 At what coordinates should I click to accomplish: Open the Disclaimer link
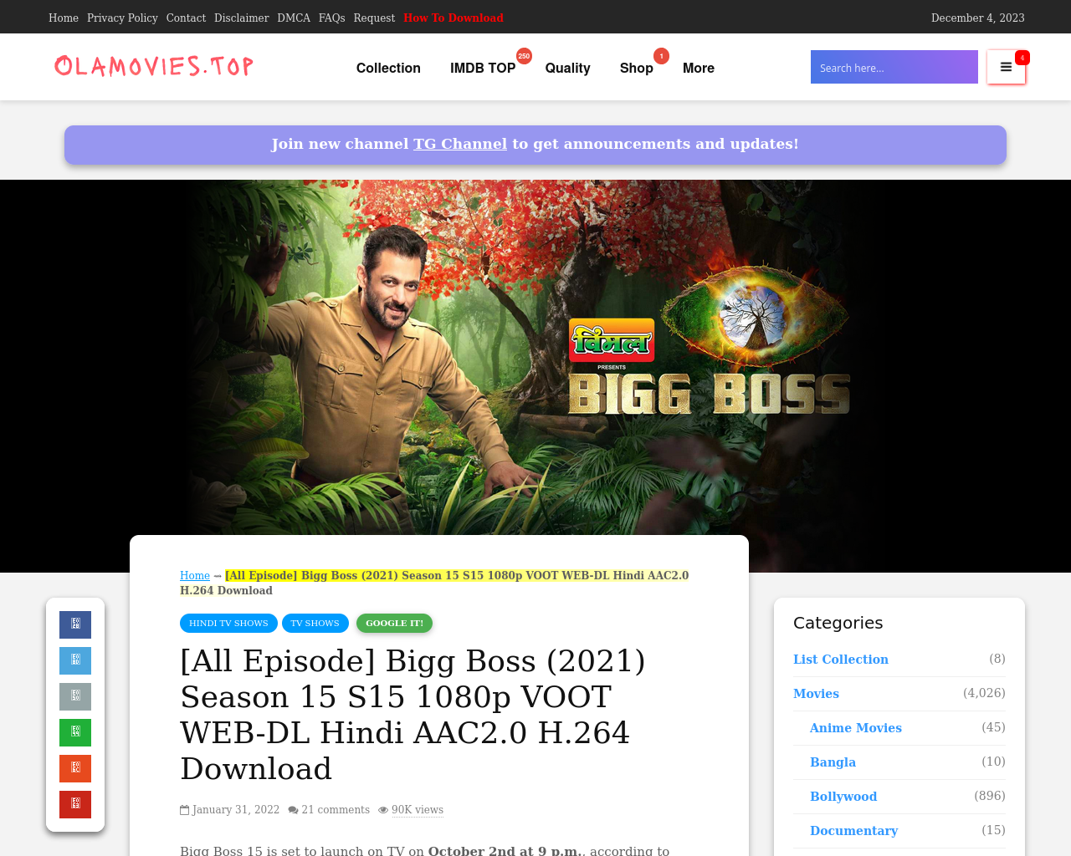[242, 18]
